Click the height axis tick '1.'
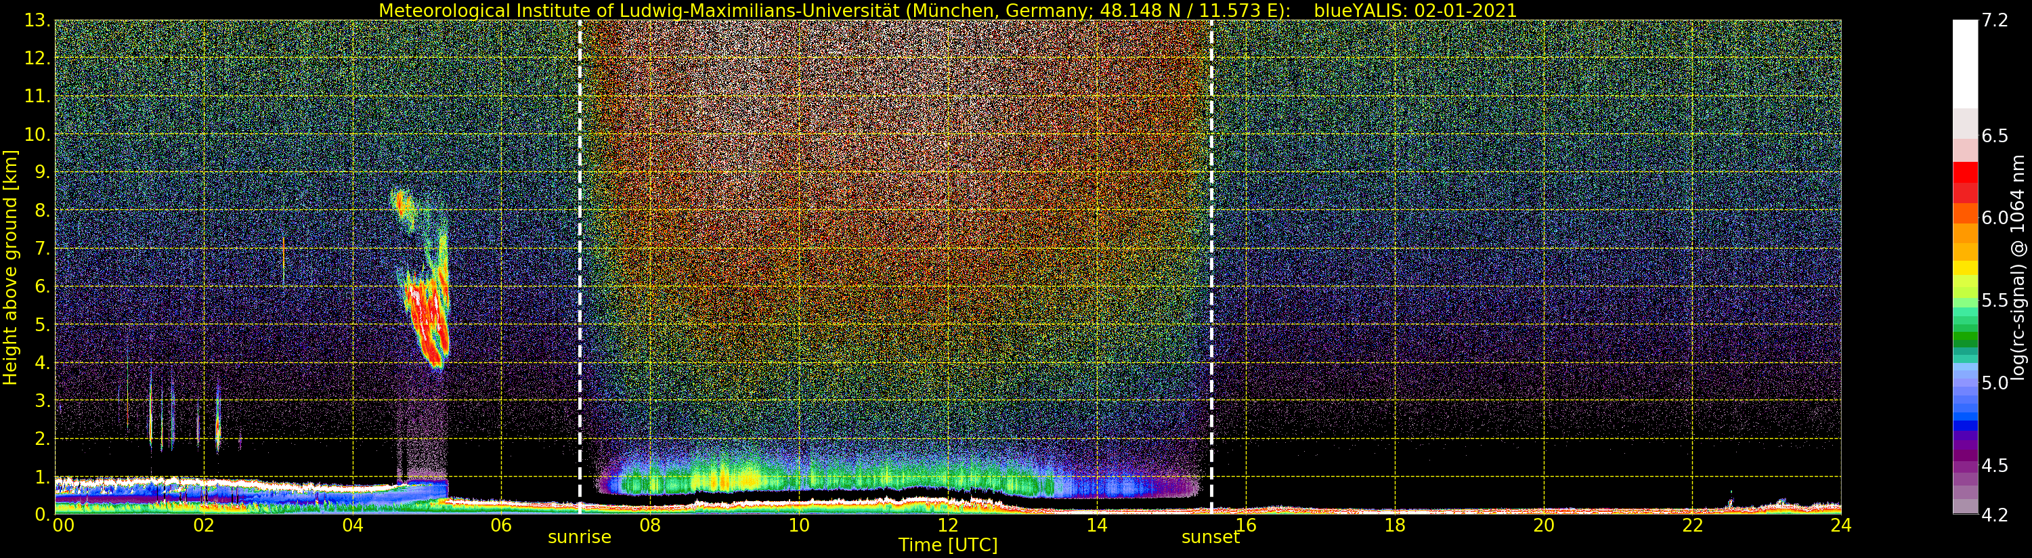 coord(42,477)
